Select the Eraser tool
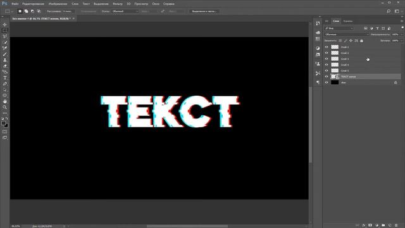Screen dimensions: 405x228 point(4,66)
